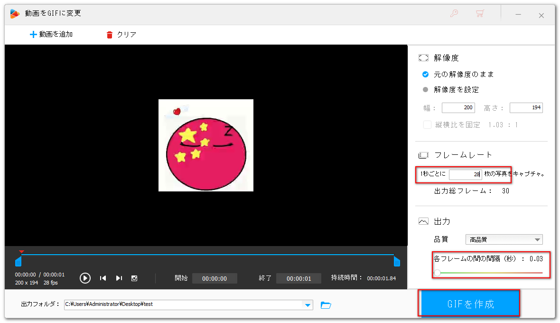Take a snapshot with the camera icon
The width and height of the screenshot is (560, 323).
coord(134,278)
